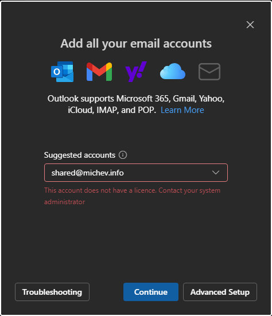The image size is (272, 316).
Task: Click the Continue button
Action: (x=151, y=292)
